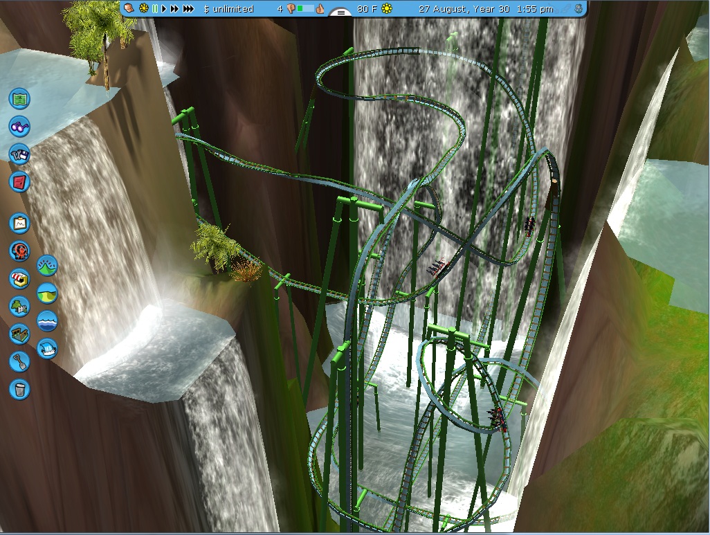Click the park rating bar
The width and height of the screenshot is (710, 535).
click(x=305, y=9)
